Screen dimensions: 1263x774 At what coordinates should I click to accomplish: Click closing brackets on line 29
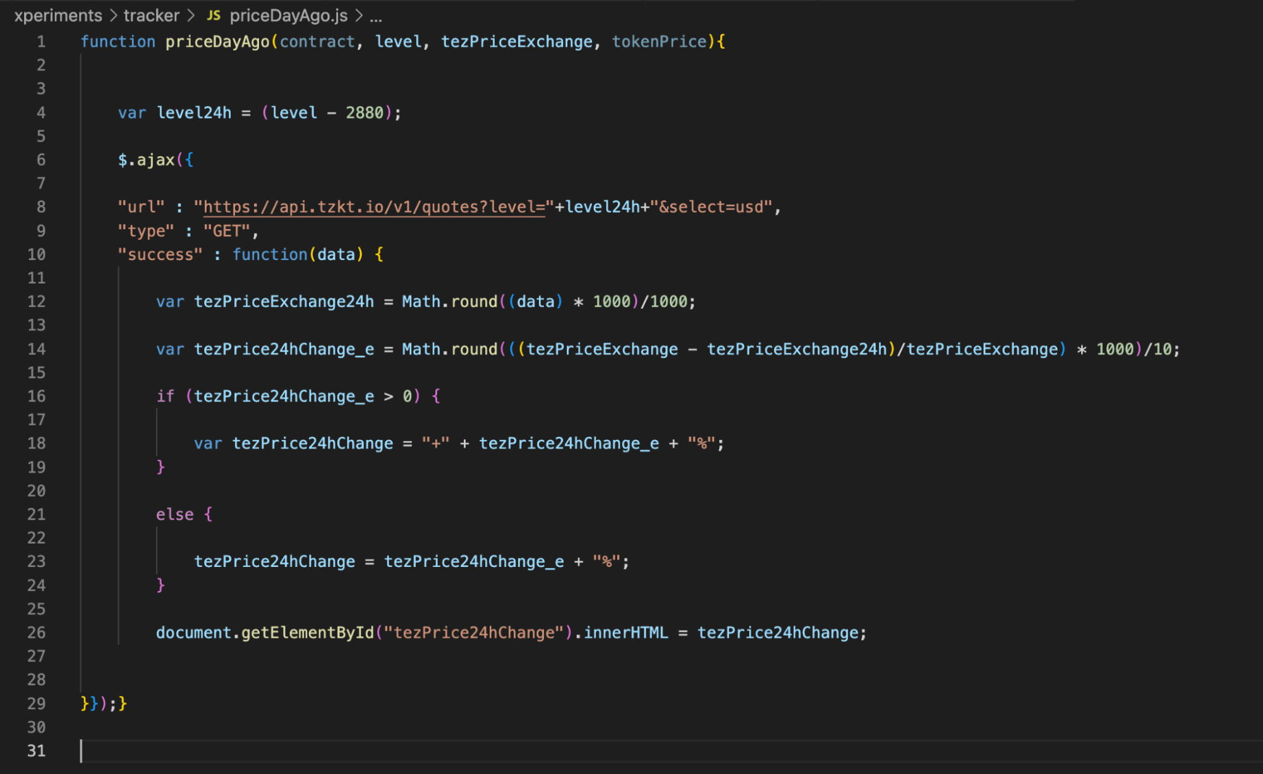[104, 703]
